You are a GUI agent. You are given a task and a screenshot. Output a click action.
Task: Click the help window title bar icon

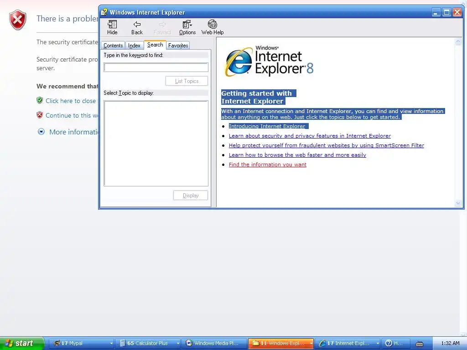click(104, 12)
